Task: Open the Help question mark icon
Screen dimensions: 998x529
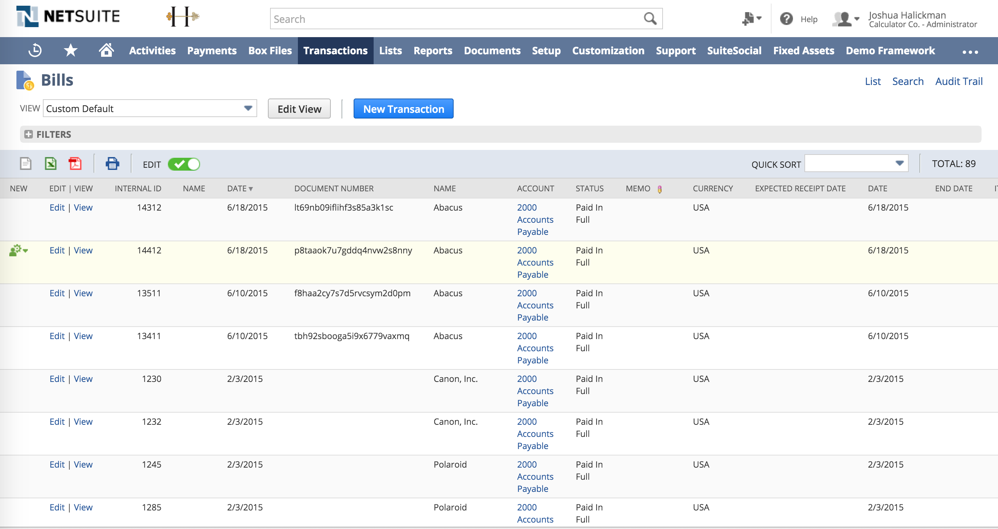Action: coord(786,19)
